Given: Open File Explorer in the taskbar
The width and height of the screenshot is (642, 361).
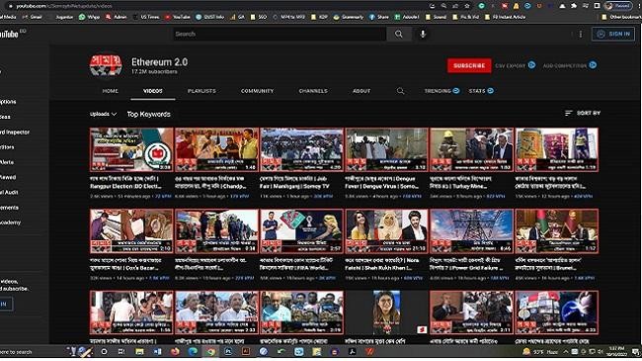Looking at the screenshot, I should (x=139, y=351).
